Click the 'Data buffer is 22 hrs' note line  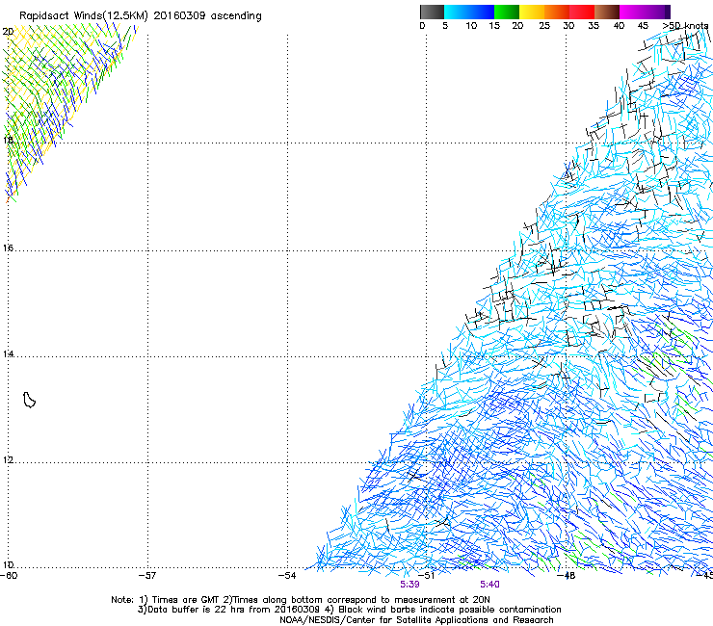pos(349,610)
